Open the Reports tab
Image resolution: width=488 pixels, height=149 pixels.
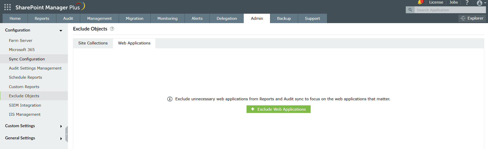click(x=42, y=19)
